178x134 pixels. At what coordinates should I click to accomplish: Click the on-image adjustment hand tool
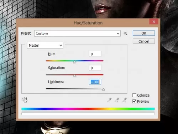click(x=25, y=100)
